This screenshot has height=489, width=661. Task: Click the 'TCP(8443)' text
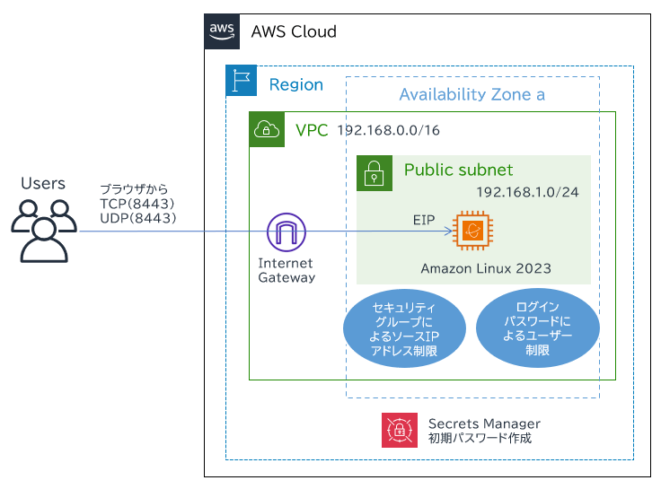point(137,204)
